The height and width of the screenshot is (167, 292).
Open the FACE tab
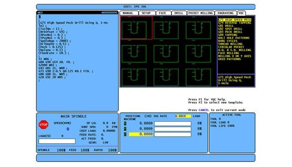[x=164, y=13]
